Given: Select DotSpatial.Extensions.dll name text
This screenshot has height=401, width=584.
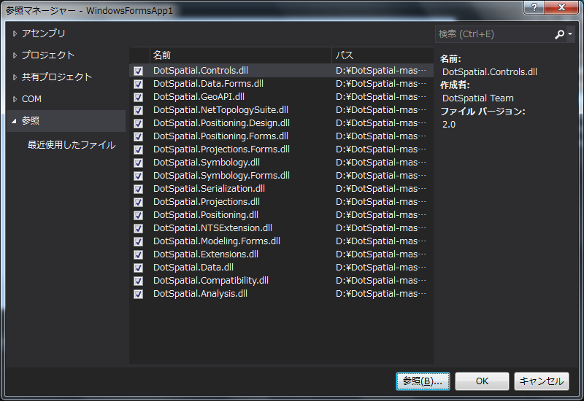Looking at the screenshot, I should click(x=206, y=254).
